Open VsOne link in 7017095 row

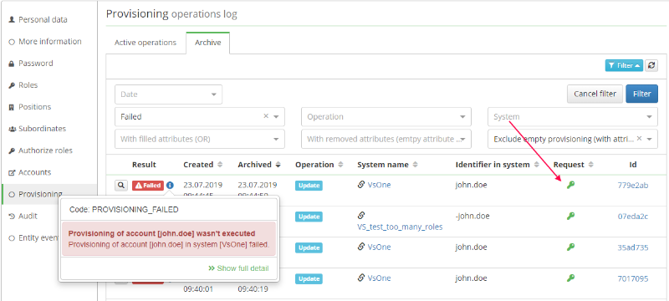click(380, 278)
